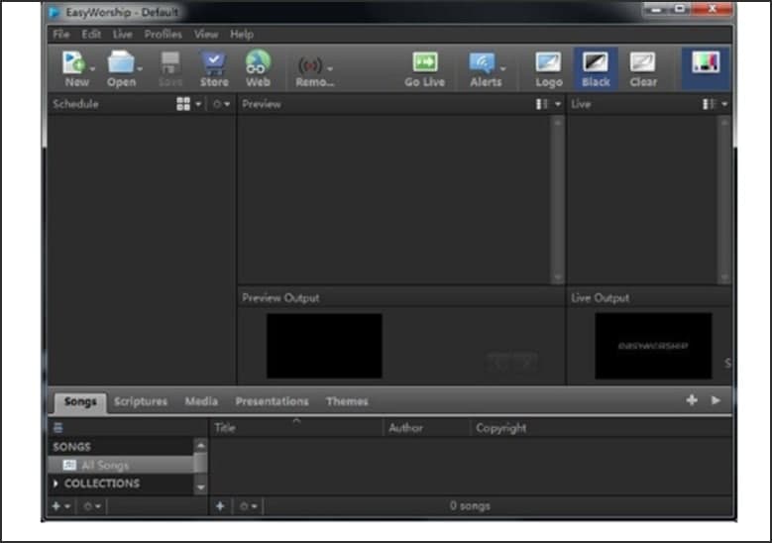The image size is (772, 543).
Task: Click the New schedule icon
Action: (75, 64)
